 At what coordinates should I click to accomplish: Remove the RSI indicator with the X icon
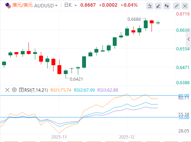(7, 90)
